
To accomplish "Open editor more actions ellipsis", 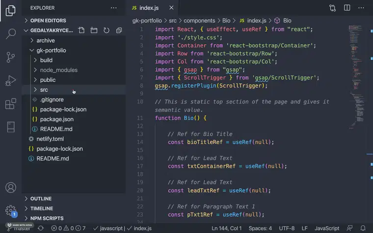I will pyautogui.click(x=361, y=8).
